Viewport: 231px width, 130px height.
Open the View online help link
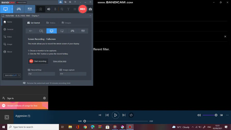click(60, 61)
